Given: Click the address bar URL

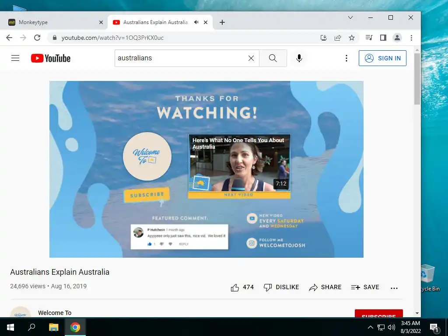Looking at the screenshot, I should [x=112, y=38].
